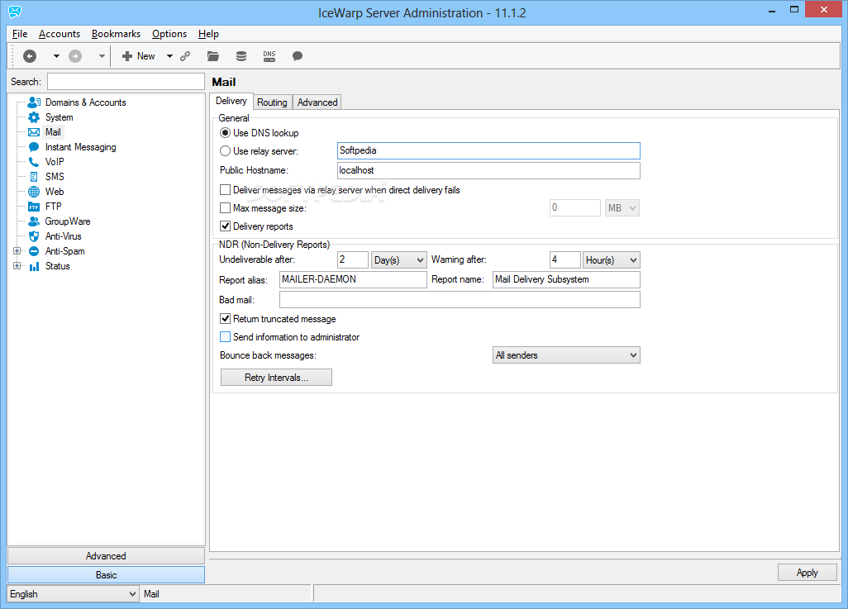Click the database stack toolbar icon
Image resolution: width=848 pixels, height=609 pixels.
(241, 55)
